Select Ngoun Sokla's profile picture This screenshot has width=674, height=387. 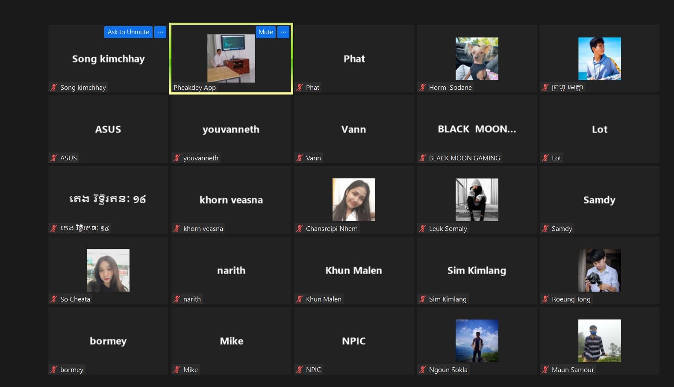click(x=477, y=341)
